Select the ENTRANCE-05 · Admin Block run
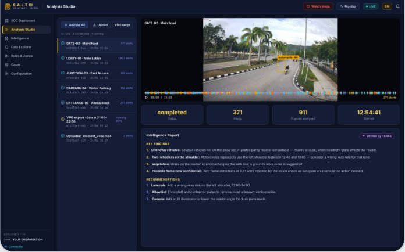The height and width of the screenshot is (252, 405). [97, 105]
